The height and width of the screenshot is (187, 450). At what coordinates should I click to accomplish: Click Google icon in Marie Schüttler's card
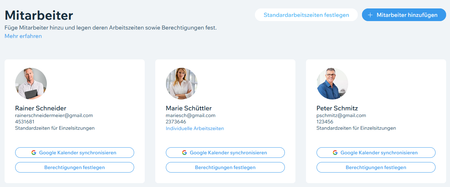coord(185,153)
